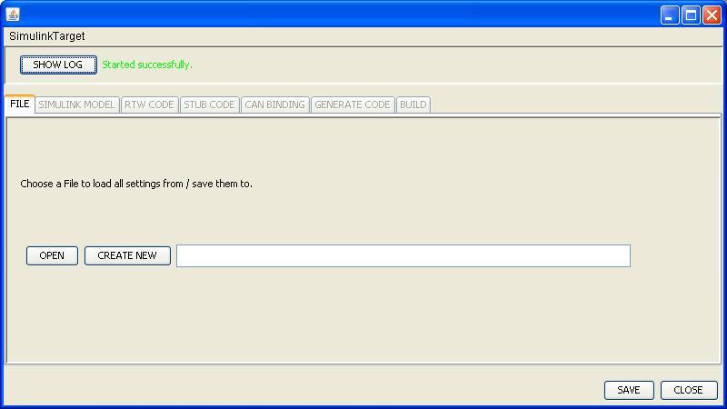The height and width of the screenshot is (409, 727).
Task: Minimize the window
Action: point(670,15)
